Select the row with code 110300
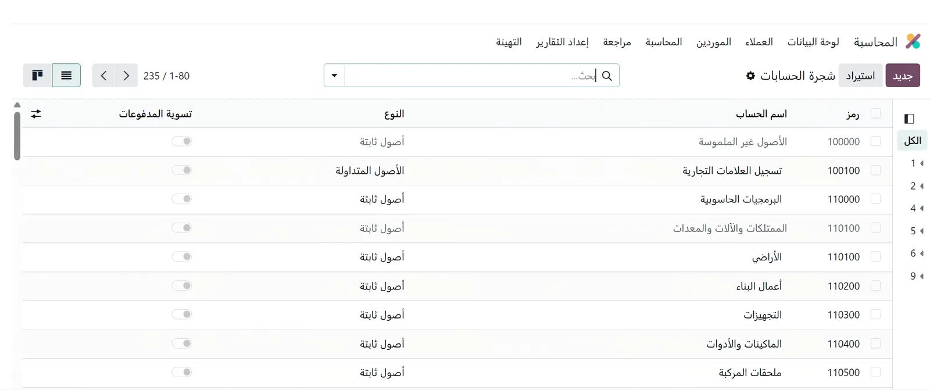 (875, 314)
